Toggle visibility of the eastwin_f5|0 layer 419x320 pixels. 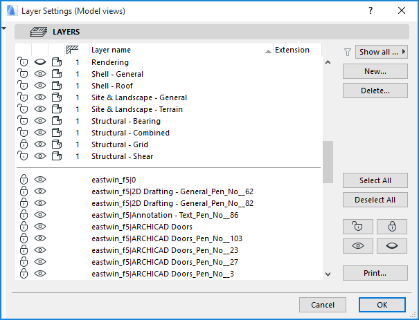40,180
